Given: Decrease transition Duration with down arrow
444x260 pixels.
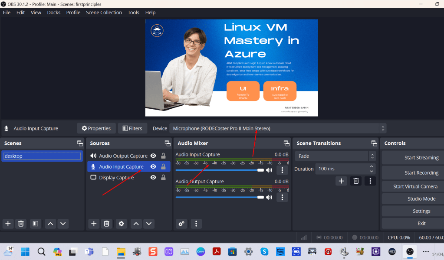Looking at the screenshot, I should click(372, 171).
